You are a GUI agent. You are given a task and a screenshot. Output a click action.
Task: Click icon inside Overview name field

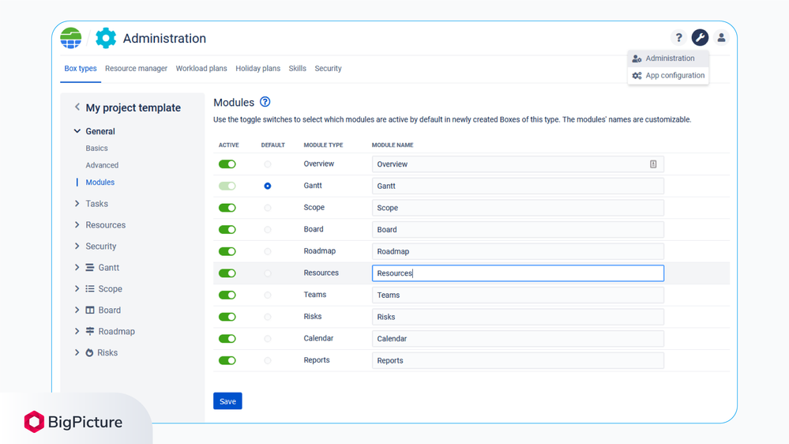[653, 164]
